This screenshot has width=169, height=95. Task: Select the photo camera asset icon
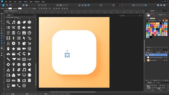(24, 59)
